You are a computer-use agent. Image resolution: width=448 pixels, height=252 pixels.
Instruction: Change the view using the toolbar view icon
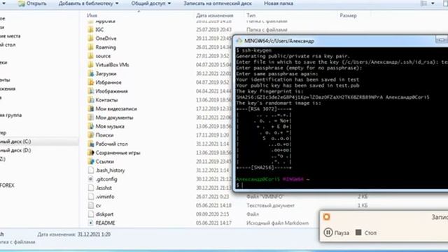click(x=423, y=3)
